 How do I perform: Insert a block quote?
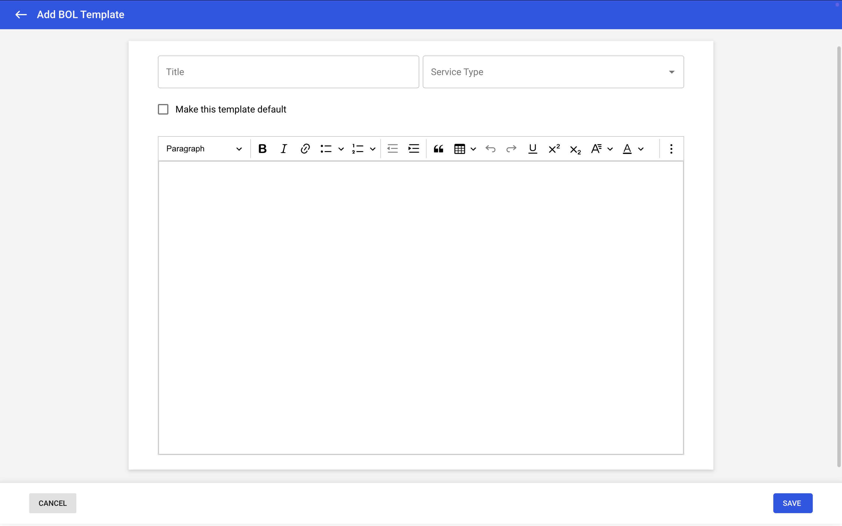[x=439, y=149]
